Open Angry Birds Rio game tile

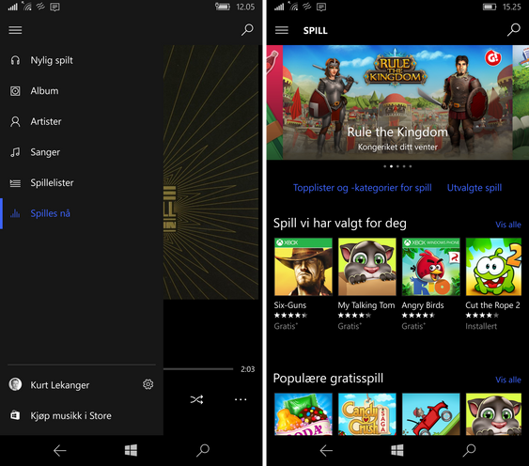click(431, 284)
